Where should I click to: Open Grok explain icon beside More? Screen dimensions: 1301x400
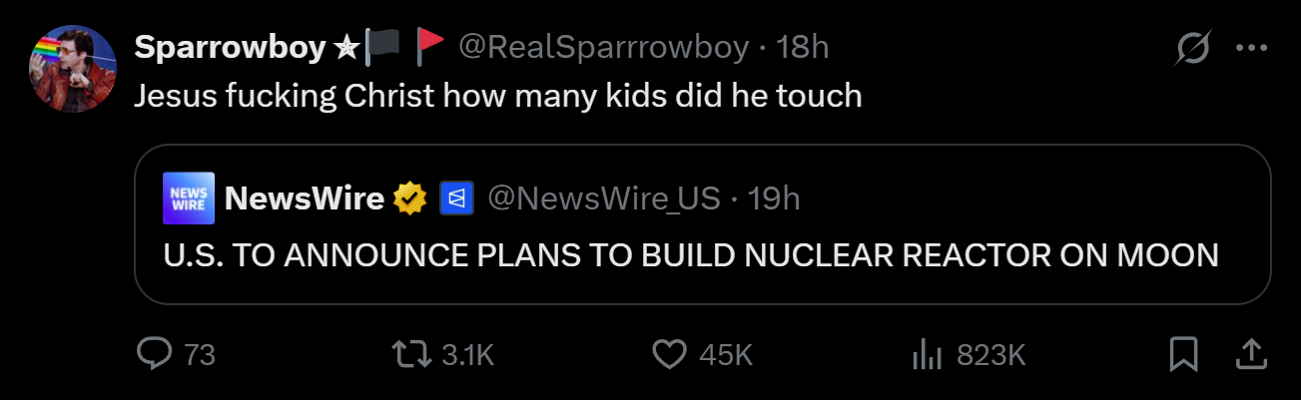point(1194,47)
